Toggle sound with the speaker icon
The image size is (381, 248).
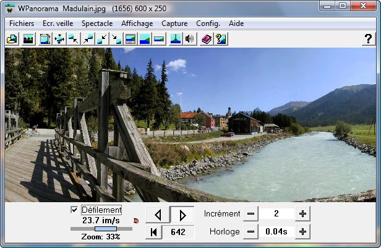pos(190,39)
